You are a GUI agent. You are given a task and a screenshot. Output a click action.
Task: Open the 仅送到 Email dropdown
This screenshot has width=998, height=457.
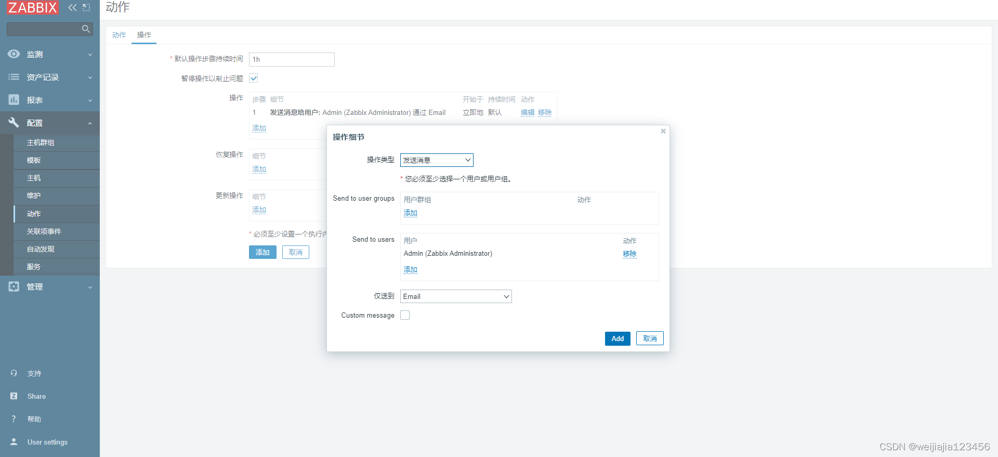(x=456, y=296)
